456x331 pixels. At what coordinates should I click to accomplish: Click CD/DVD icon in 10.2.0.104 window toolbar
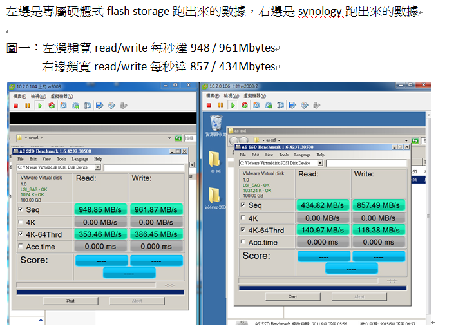tap(111, 106)
